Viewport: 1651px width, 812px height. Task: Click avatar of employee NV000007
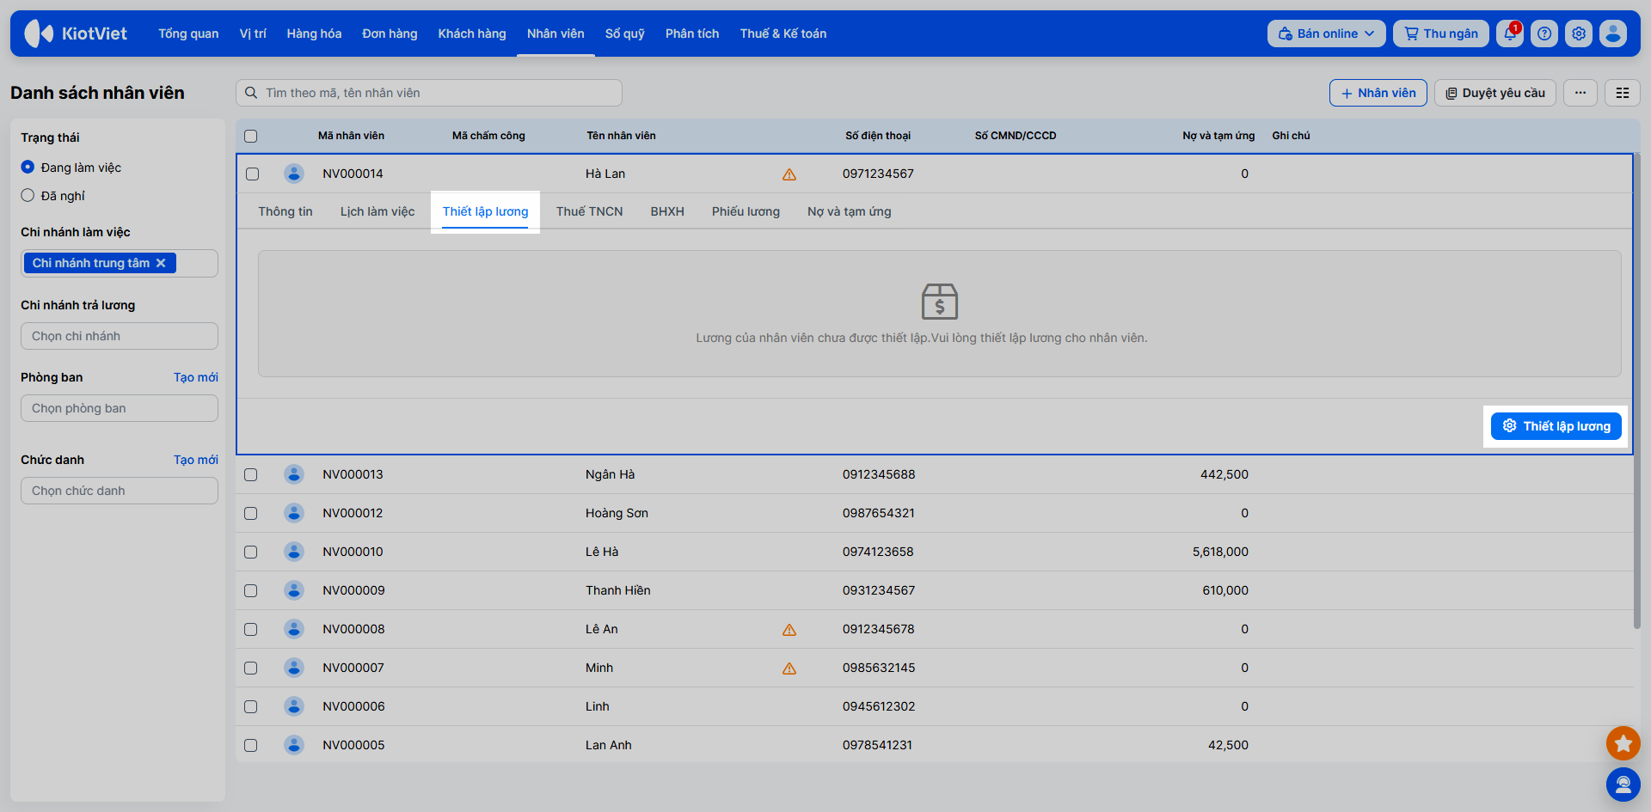(x=294, y=668)
